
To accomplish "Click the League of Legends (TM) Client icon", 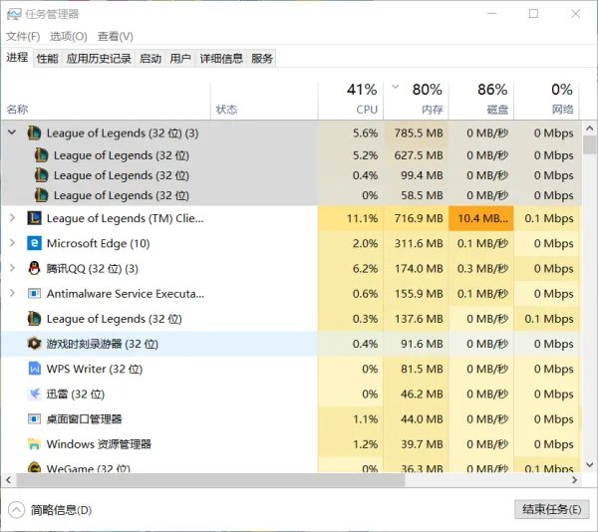I will (34, 218).
